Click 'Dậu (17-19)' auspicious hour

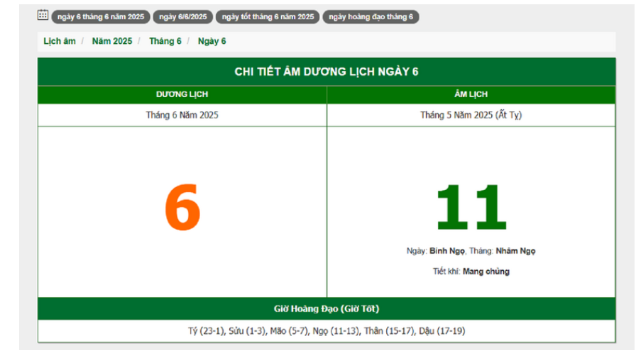click(442, 331)
